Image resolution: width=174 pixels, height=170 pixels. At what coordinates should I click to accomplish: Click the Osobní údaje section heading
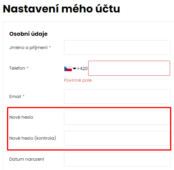(x=28, y=34)
